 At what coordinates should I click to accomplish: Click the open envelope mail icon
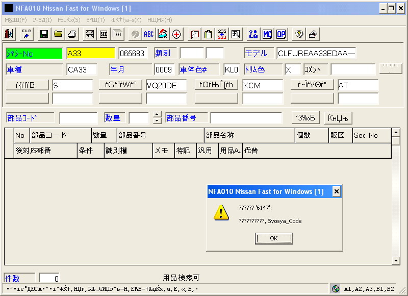(313, 34)
